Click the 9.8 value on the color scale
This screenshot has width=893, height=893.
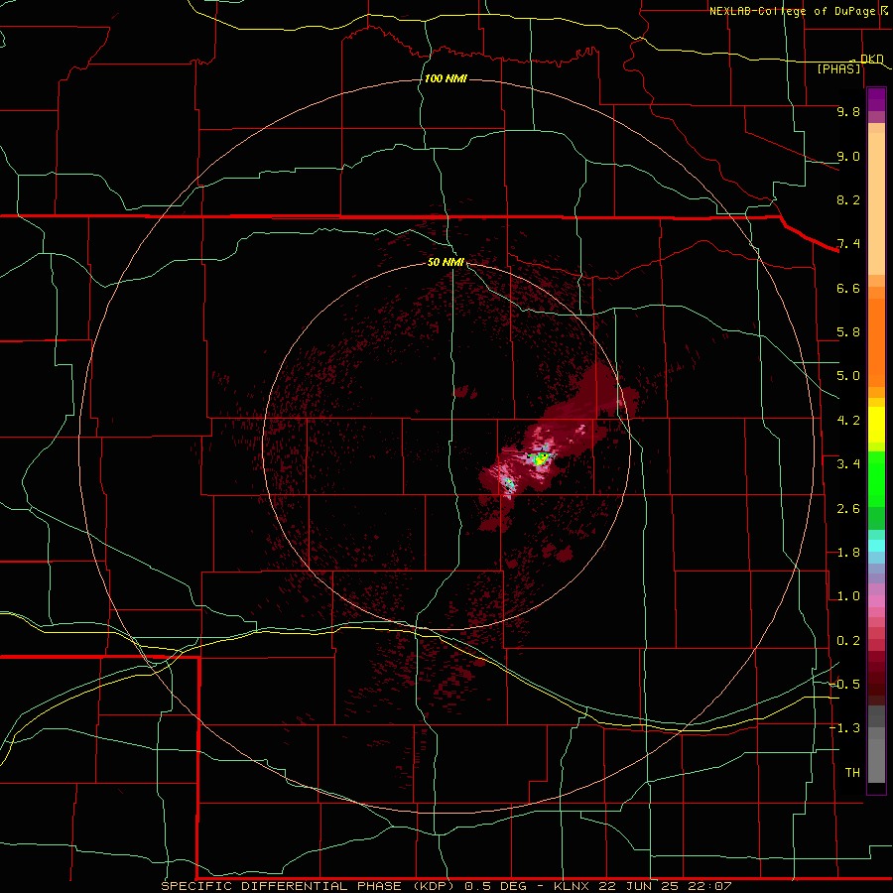pos(848,111)
